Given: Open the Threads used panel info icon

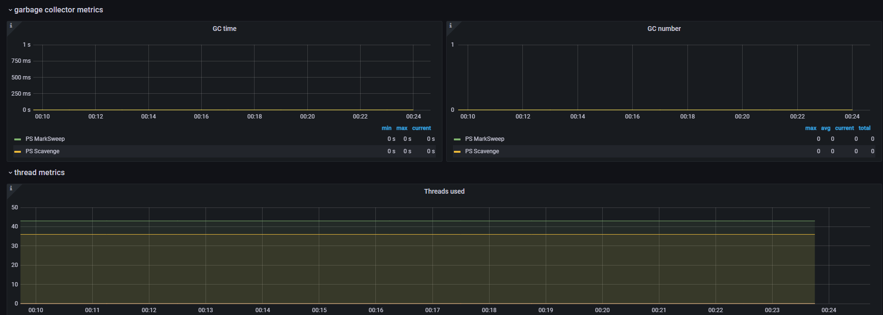Looking at the screenshot, I should coord(11,188).
